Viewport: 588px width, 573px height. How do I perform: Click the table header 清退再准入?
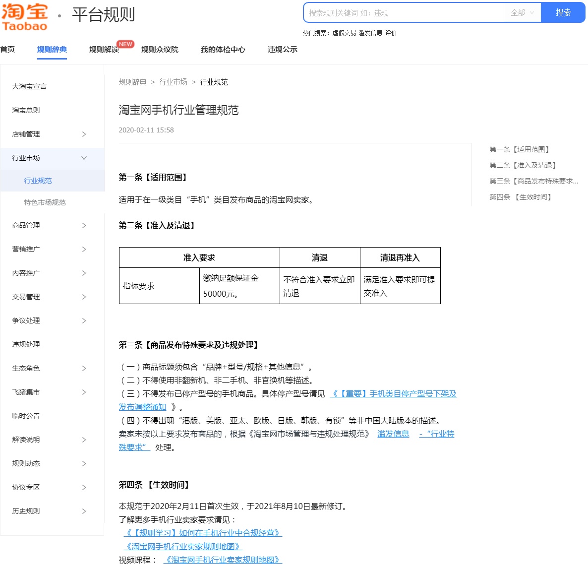coord(400,257)
